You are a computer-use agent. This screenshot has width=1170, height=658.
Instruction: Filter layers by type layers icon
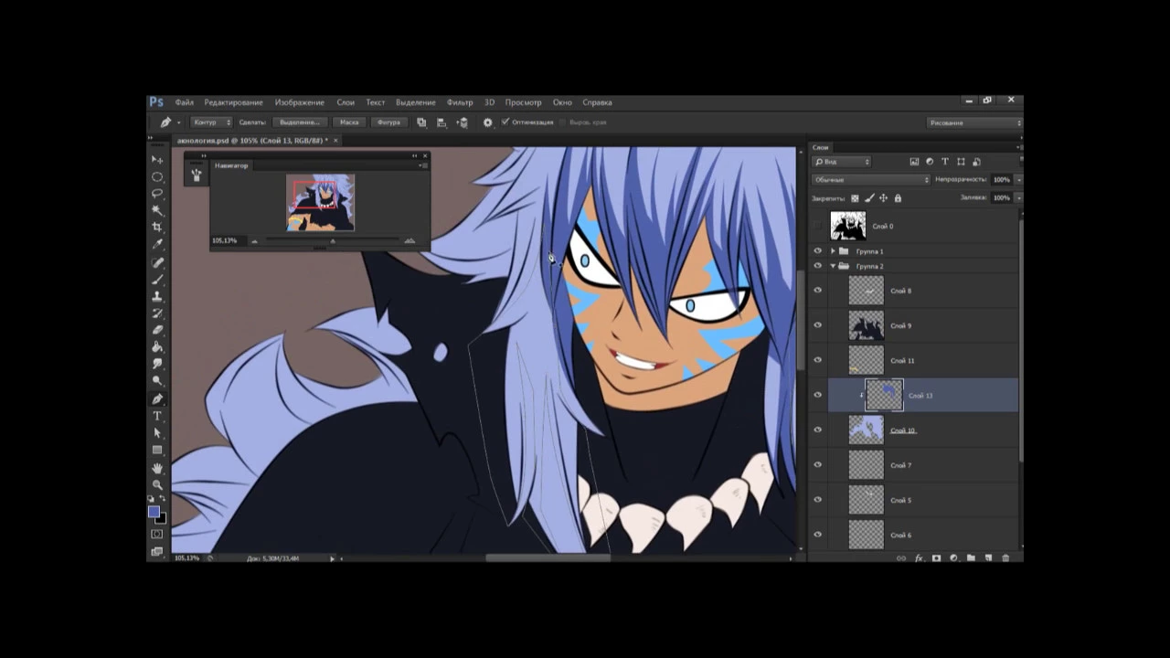[945, 162]
